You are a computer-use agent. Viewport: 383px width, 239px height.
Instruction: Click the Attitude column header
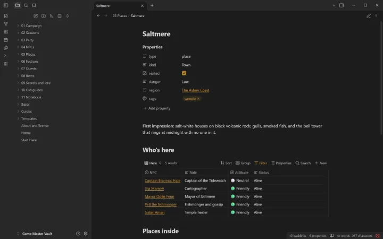click(x=239, y=173)
